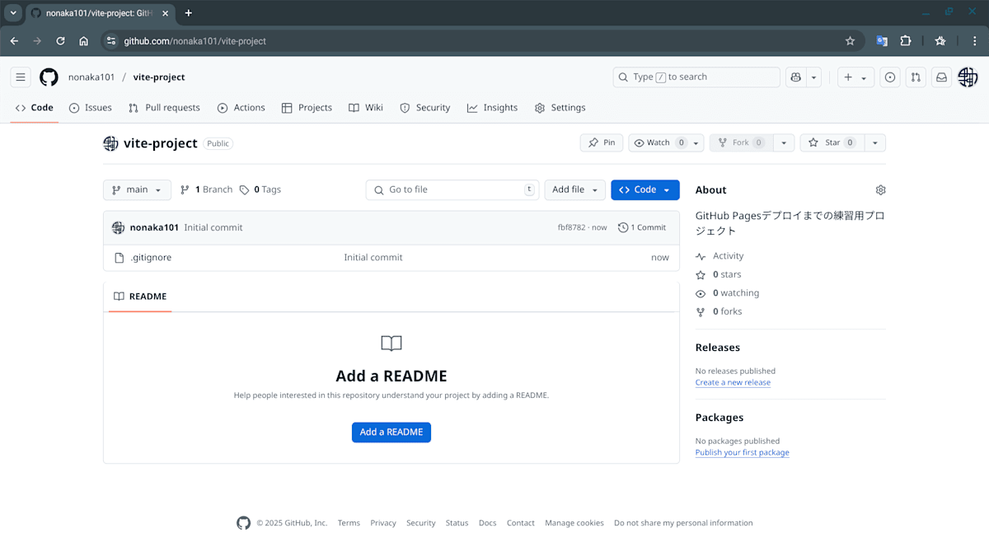Click nonaka101 in the breadcrumb

[91, 77]
